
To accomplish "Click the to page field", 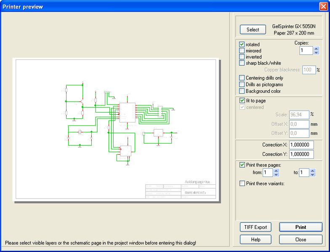I will pos(304,173).
